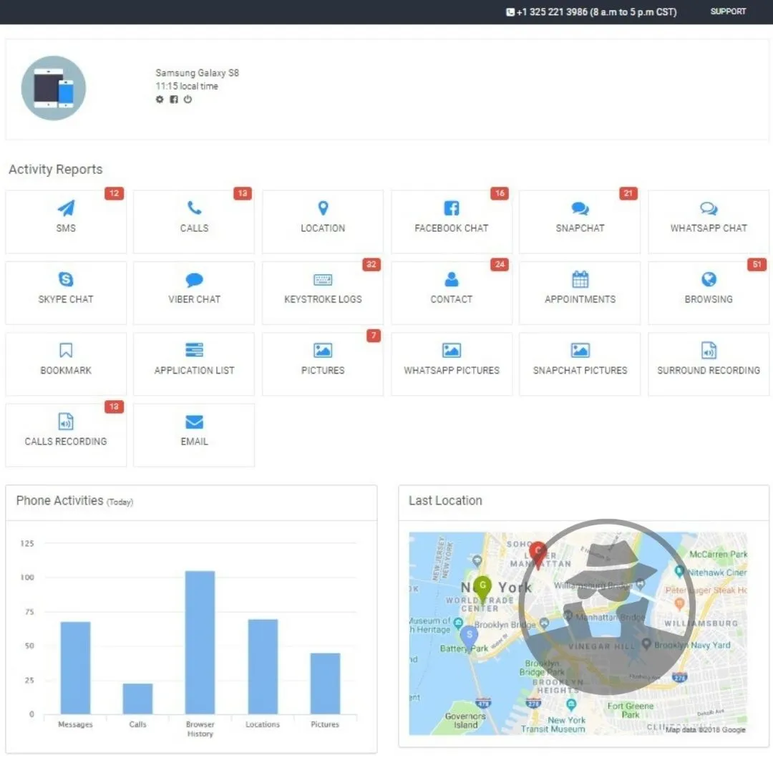Open the Email report tile
Image resolution: width=773 pixels, height=773 pixels.
click(x=194, y=435)
